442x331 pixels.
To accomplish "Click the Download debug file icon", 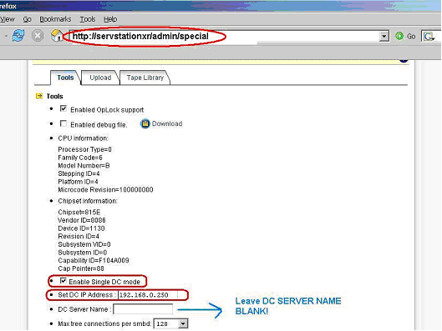I will [x=145, y=123].
